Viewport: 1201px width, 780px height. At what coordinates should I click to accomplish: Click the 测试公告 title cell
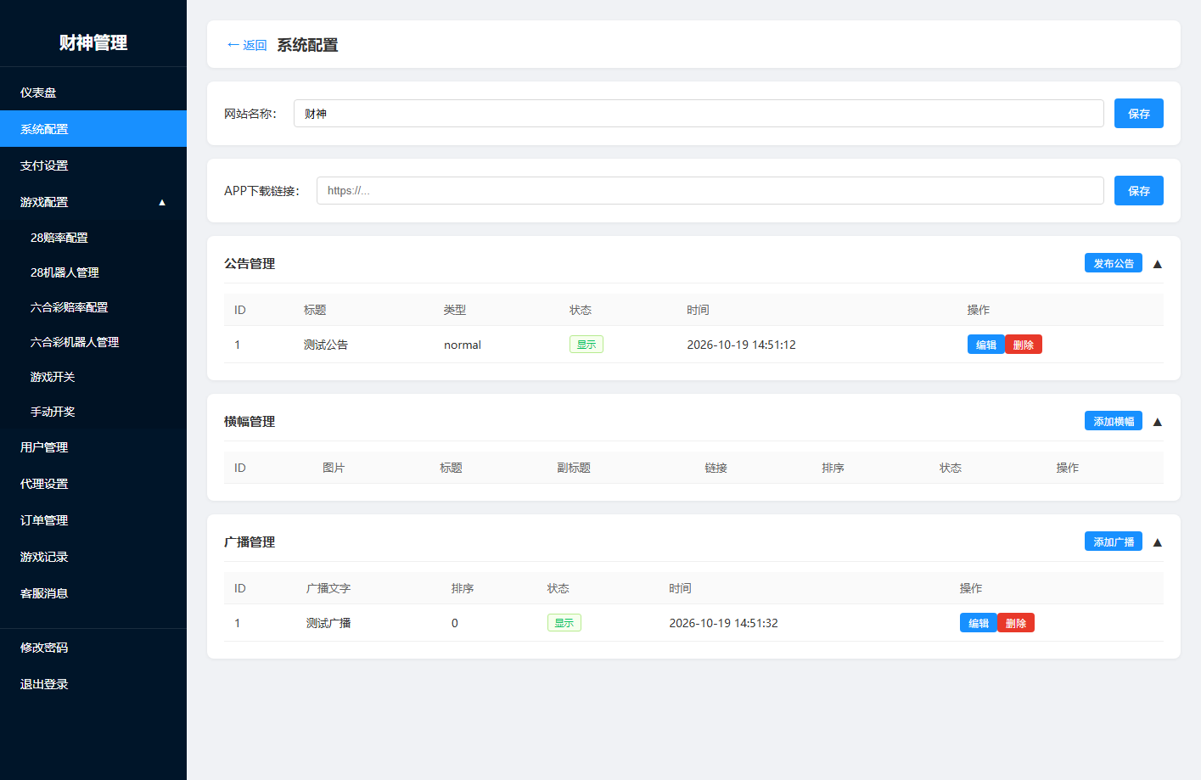pyautogui.click(x=325, y=345)
